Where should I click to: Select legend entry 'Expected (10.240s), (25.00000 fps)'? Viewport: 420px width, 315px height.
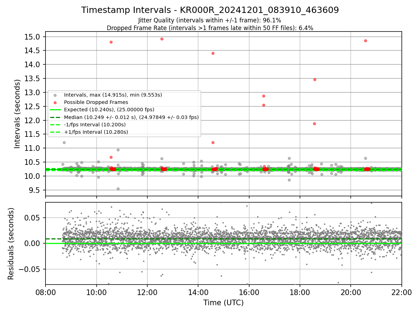pos(109,110)
